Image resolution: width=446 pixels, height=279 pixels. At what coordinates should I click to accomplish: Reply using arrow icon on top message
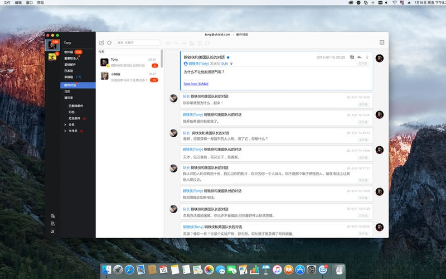pos(359,57)
